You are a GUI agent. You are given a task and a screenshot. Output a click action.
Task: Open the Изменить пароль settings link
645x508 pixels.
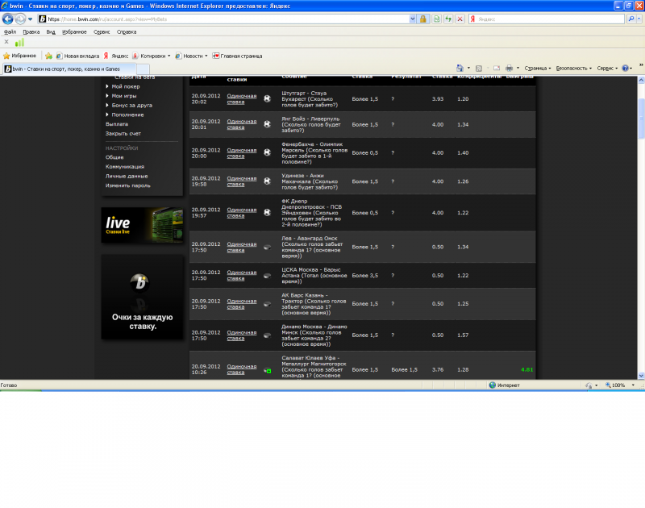pos(128,185)
